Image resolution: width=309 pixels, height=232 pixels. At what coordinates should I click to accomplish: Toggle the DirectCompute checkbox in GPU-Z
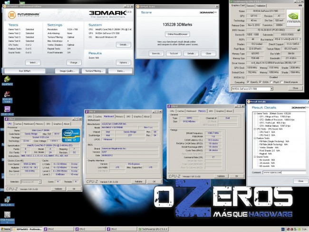[x=281, y=82]
